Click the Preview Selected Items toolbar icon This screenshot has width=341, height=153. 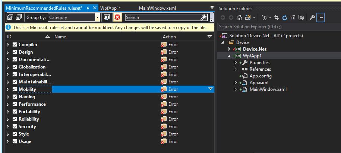321,17
